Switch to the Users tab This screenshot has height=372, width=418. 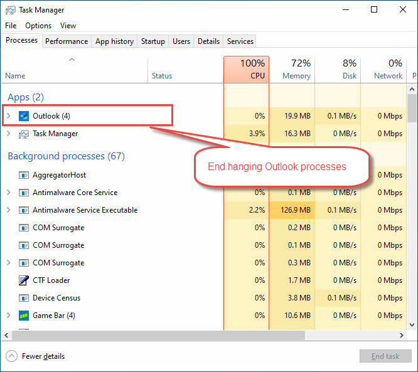coord(181,41)
